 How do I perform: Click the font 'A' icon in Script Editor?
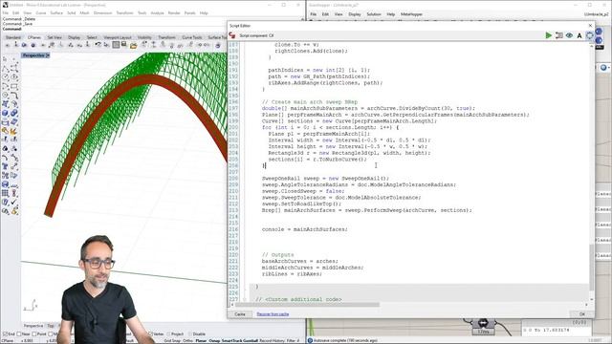pos(579,35)
